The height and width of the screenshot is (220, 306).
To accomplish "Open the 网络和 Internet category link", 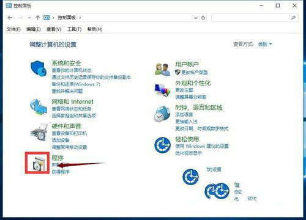I will [72, 101].
